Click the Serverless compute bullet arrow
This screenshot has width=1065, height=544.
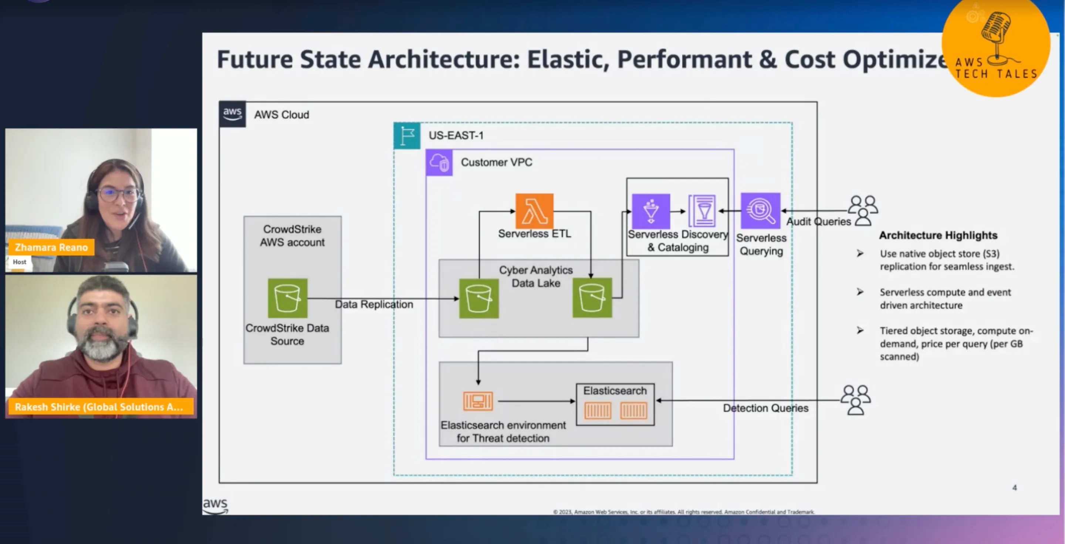pyautogui.click(x=860, y=292)
